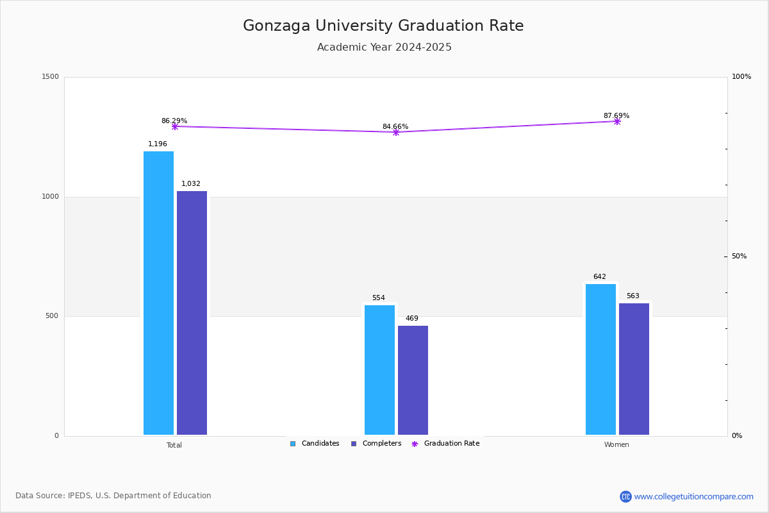Click the Gonzaga University Graduation Rate title
The width and height of the screenshot is (769, 513).
383,26
